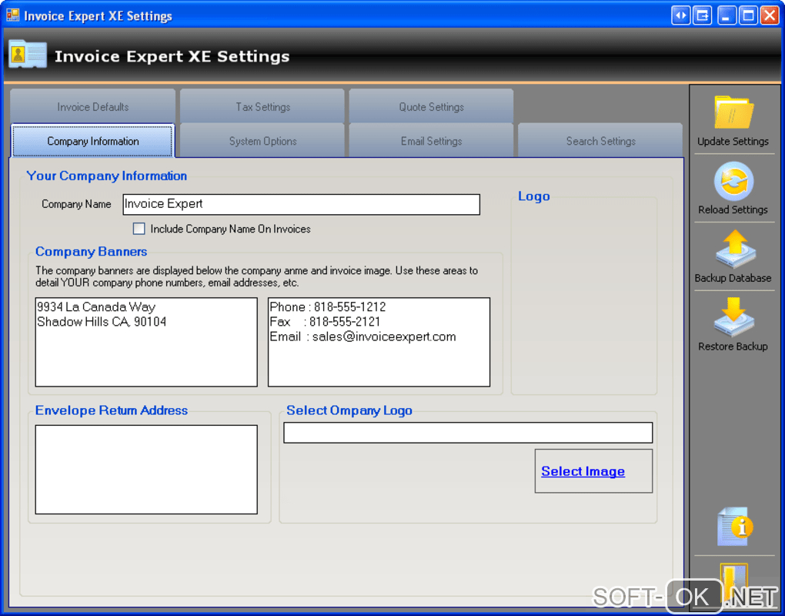Focus the Company Name input field
Screen dimensions: 785x616
(302, 204)
